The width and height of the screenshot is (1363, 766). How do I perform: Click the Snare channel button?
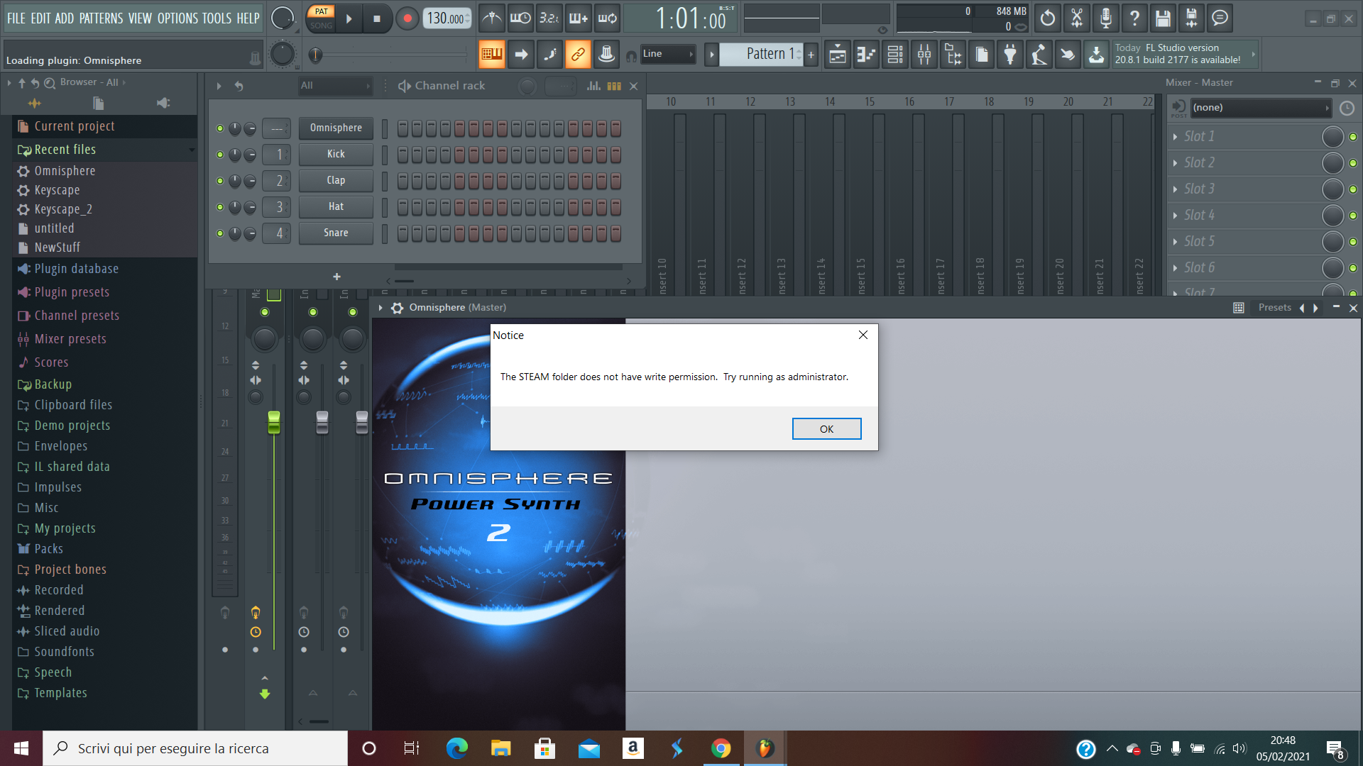click(x=336, y=233)
